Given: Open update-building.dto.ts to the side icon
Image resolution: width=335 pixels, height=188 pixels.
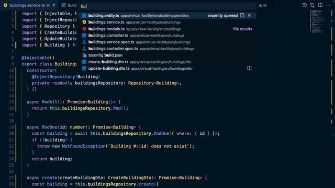Looking at the screenshot, I should [249, 68].
